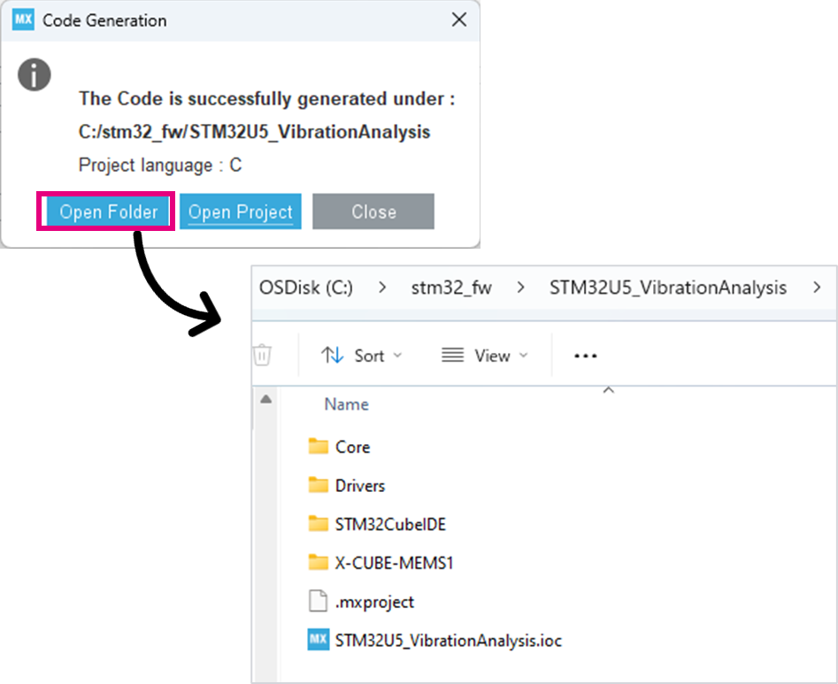Viewport: 838px width, 684px height.
Task: Open the View dropdown menu
Action: (485, 356)
